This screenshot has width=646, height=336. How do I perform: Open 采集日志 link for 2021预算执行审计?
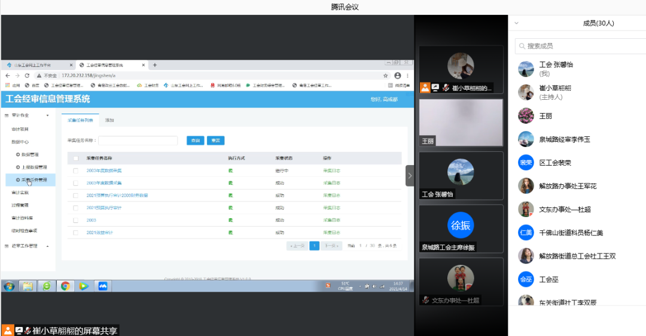coord(331,207)
